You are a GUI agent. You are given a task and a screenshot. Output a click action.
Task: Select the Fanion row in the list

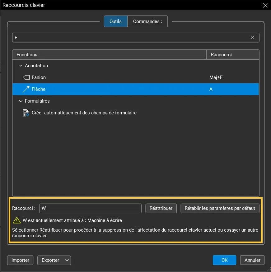(x=93, y=77)
